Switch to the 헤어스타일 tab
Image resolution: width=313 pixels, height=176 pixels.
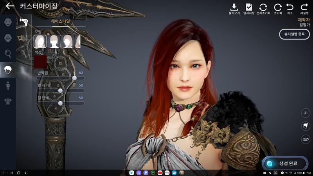61,21
